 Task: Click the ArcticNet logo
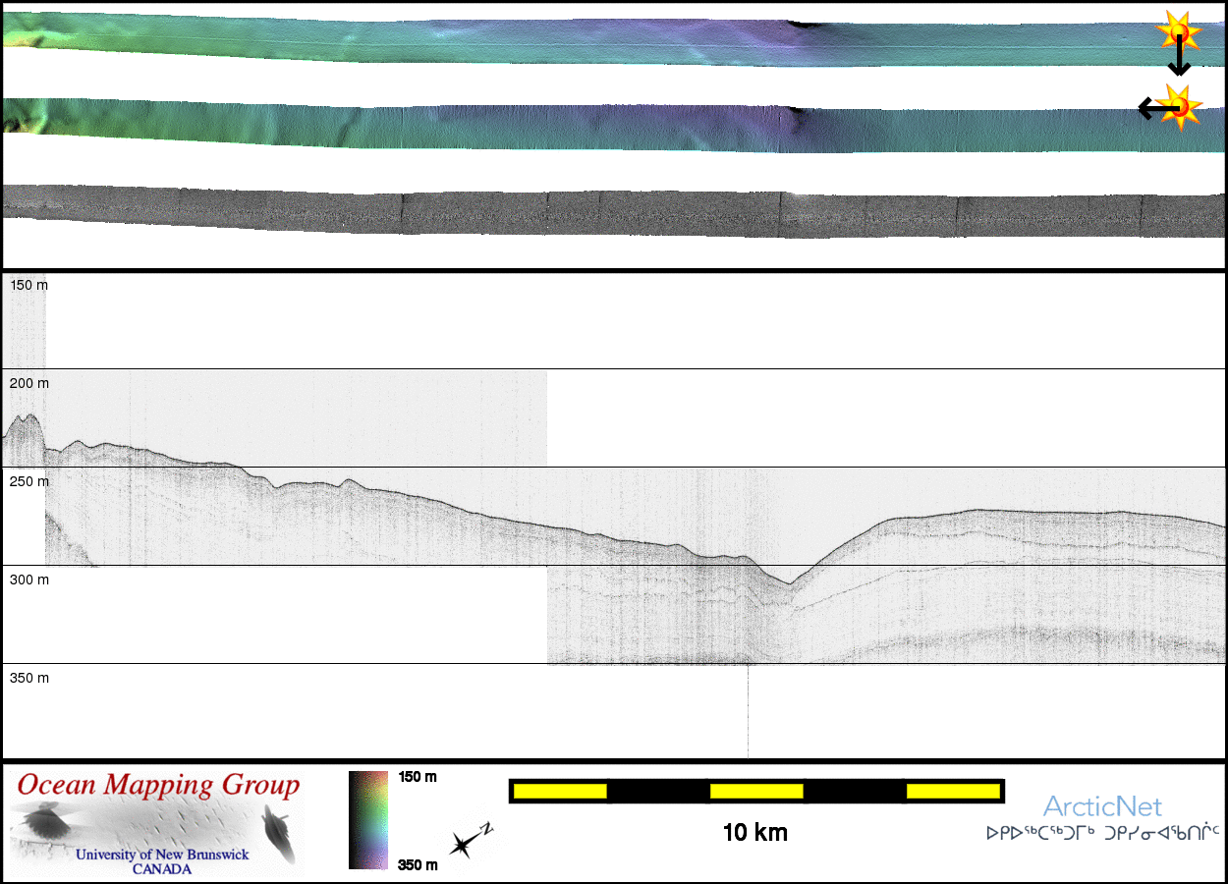[1102, 807]
